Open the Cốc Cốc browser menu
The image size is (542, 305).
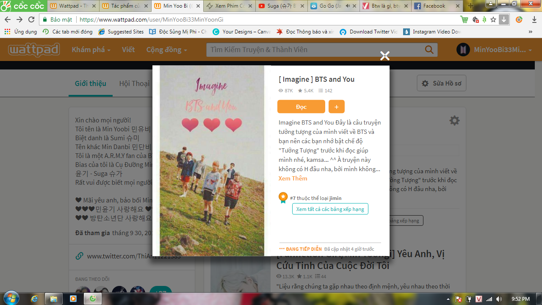tap(23, 6)
